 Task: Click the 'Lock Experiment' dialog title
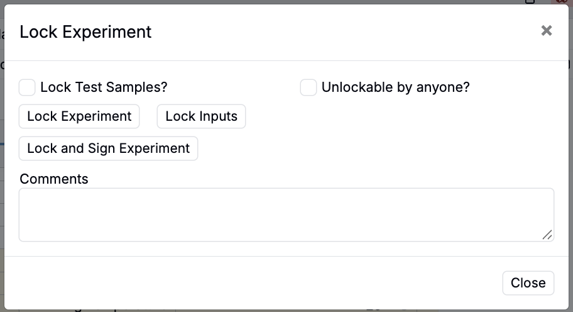pos(85,32)
